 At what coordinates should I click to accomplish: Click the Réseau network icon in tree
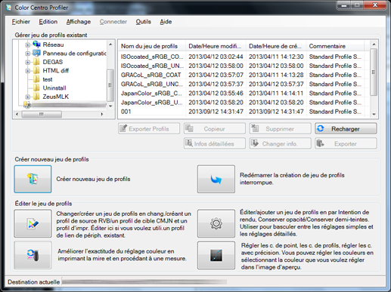36,45
